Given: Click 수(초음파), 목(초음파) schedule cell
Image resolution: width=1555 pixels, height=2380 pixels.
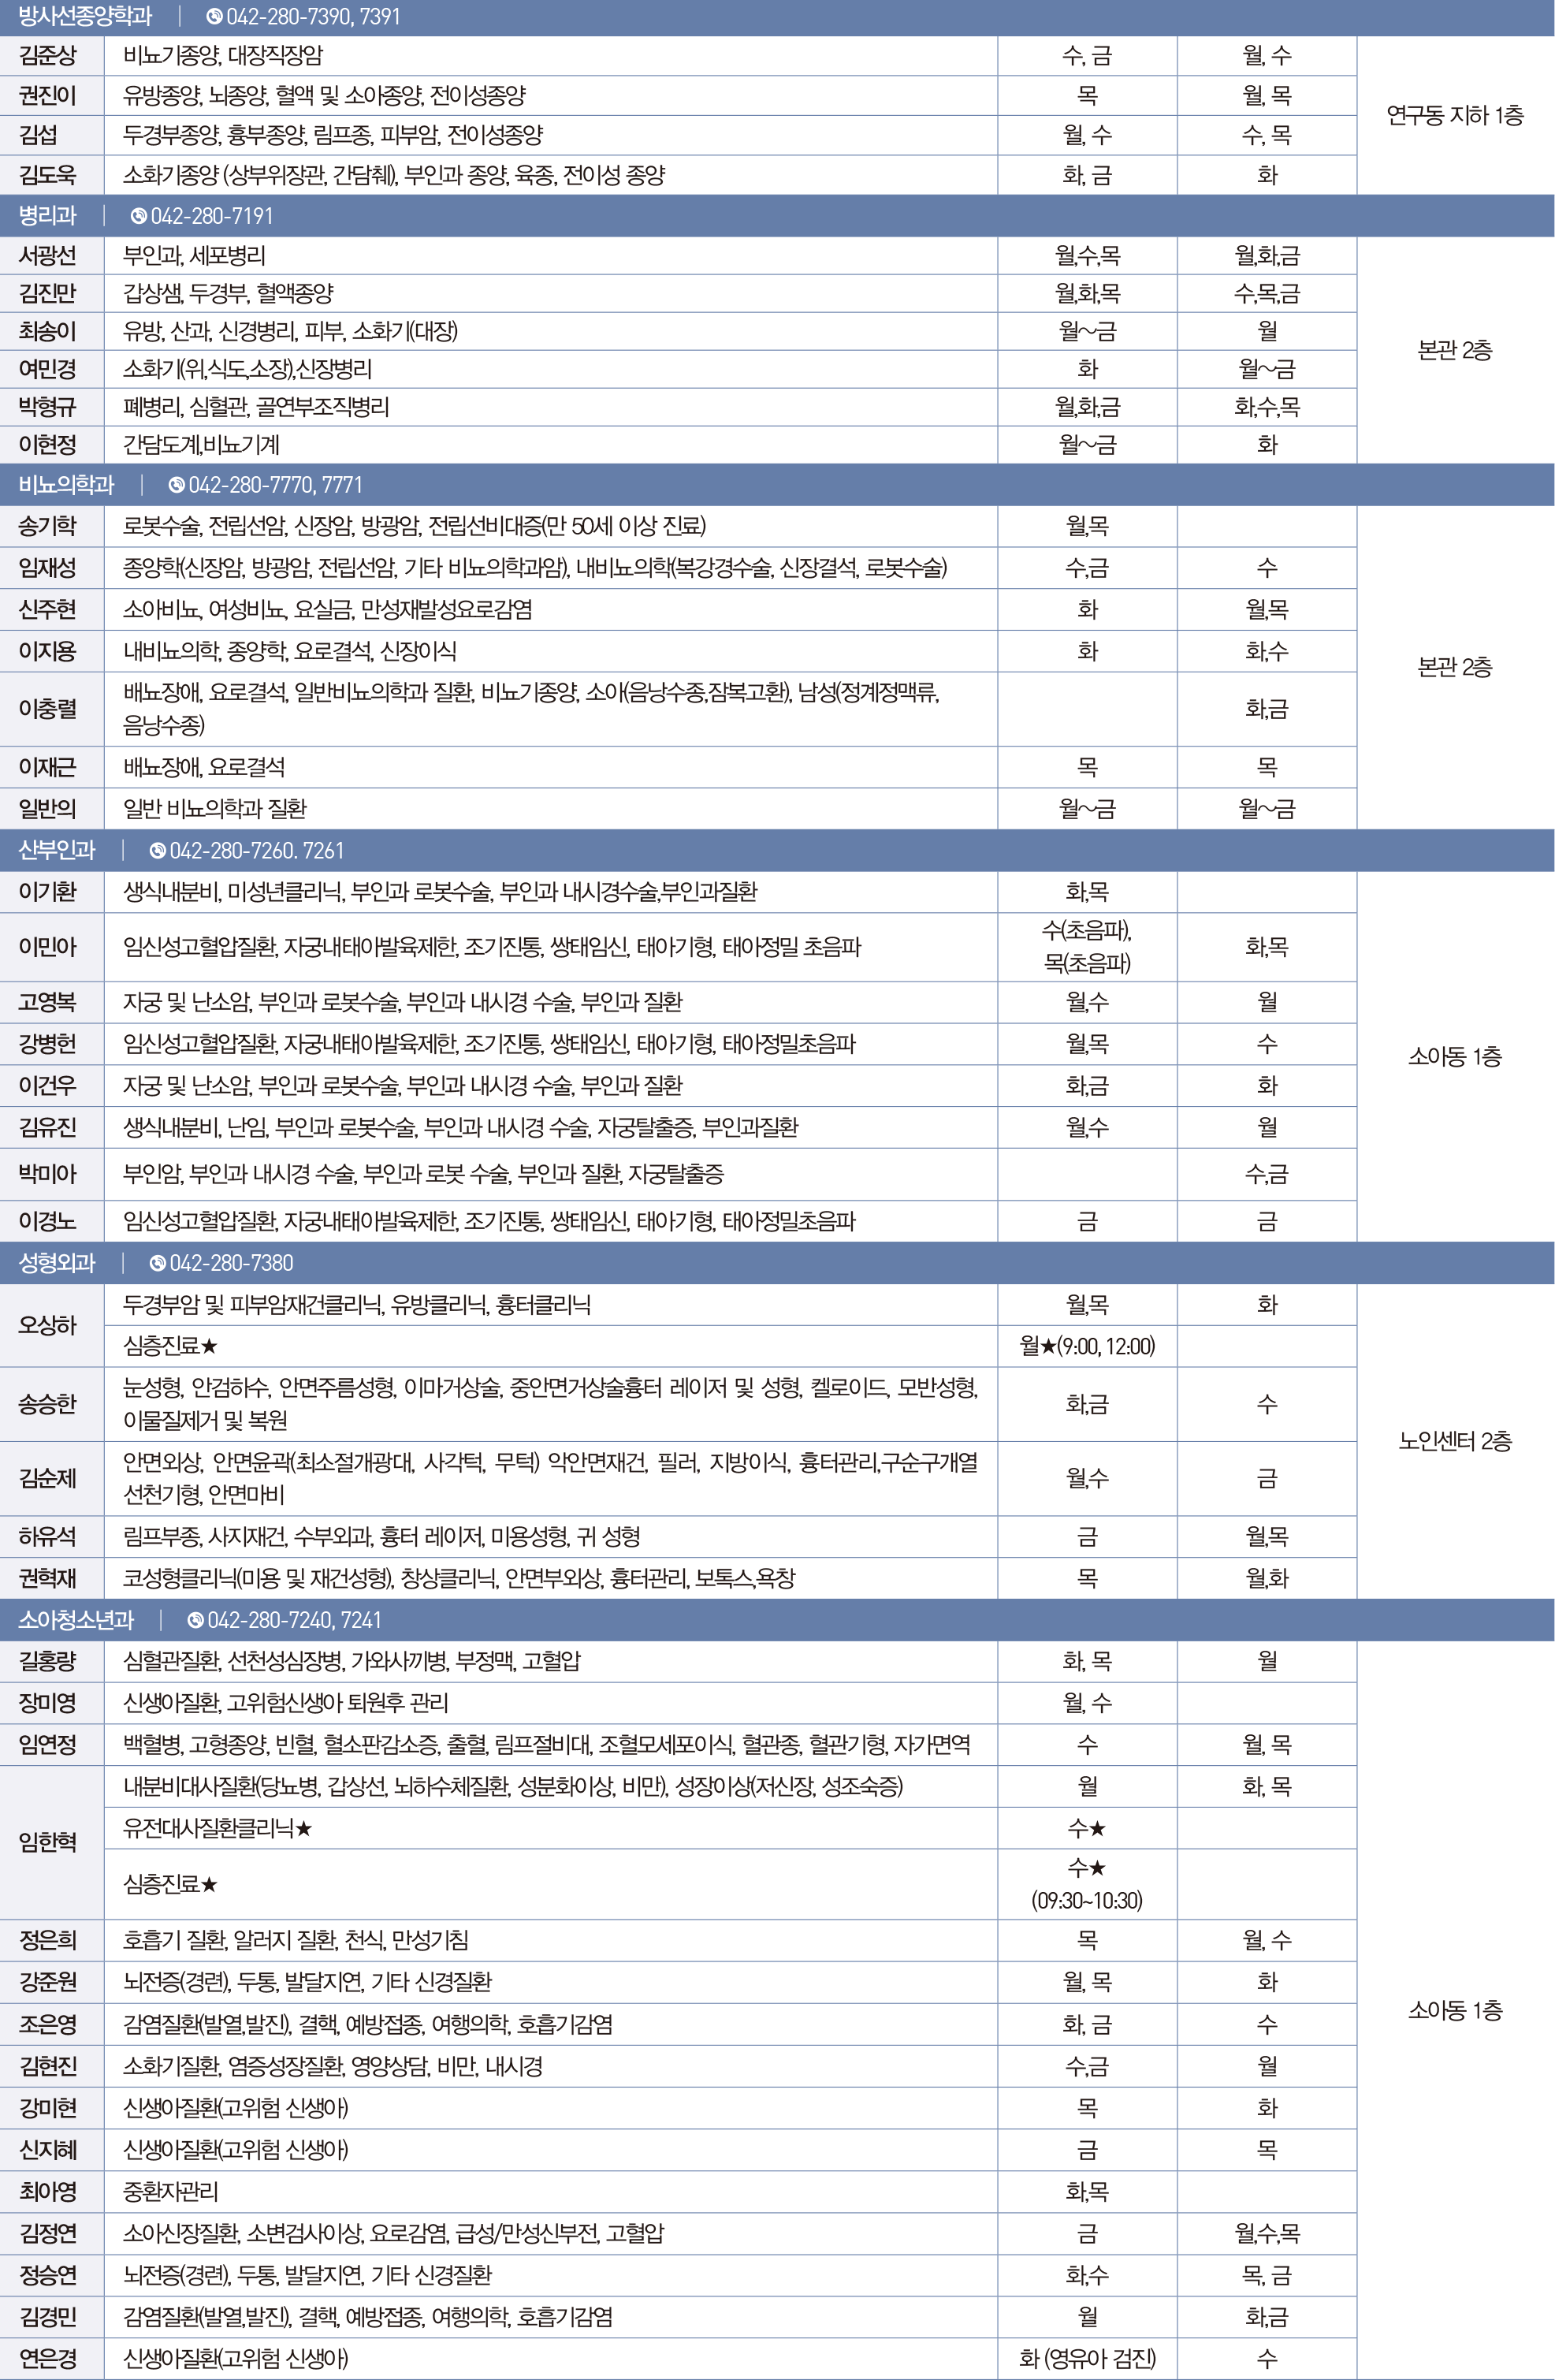Looking at the screenshot, I should coord(1087,947).
